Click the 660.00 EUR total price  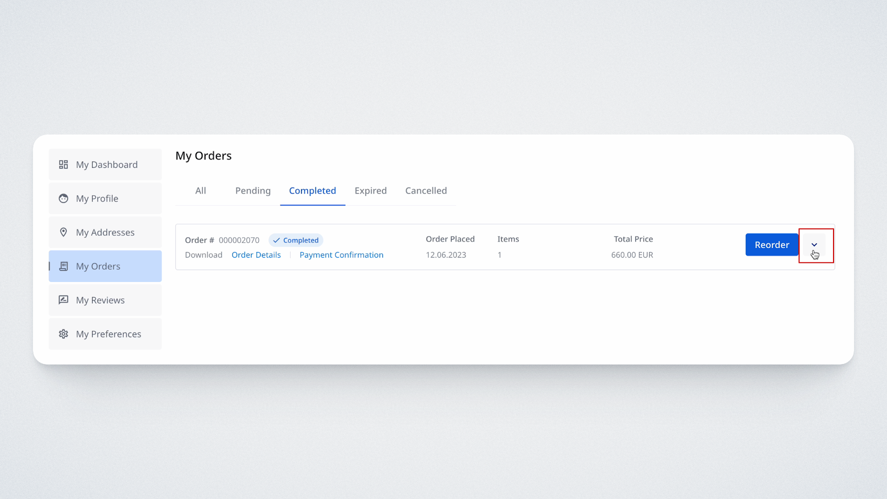pos(632,255)
